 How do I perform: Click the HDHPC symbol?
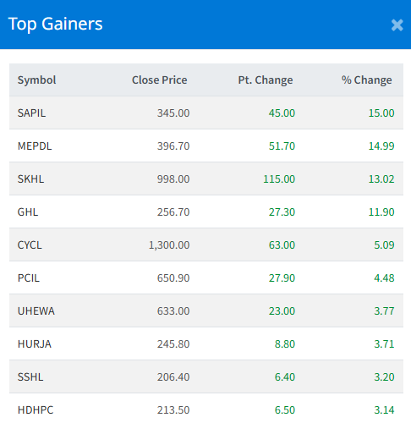[x=36, y=410]
